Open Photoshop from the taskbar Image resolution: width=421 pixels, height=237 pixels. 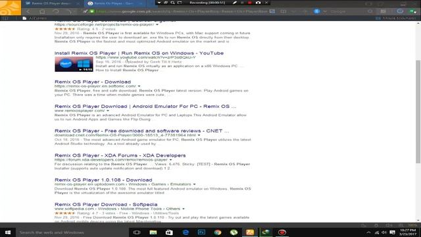coord(201,232)
